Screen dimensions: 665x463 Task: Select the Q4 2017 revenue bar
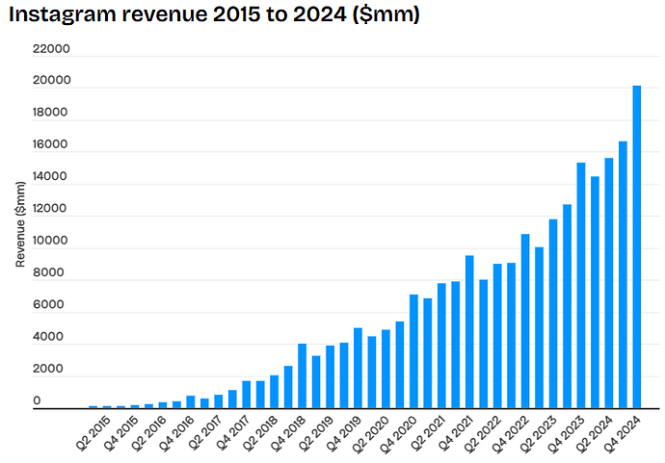(x=247, y=394)
